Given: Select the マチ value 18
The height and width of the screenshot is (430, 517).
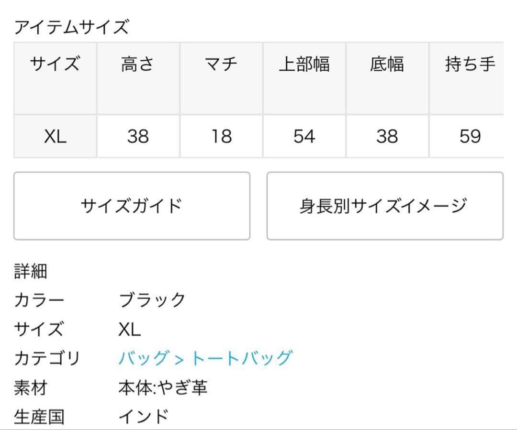Looking at the screenshot, I should (221, 137).
